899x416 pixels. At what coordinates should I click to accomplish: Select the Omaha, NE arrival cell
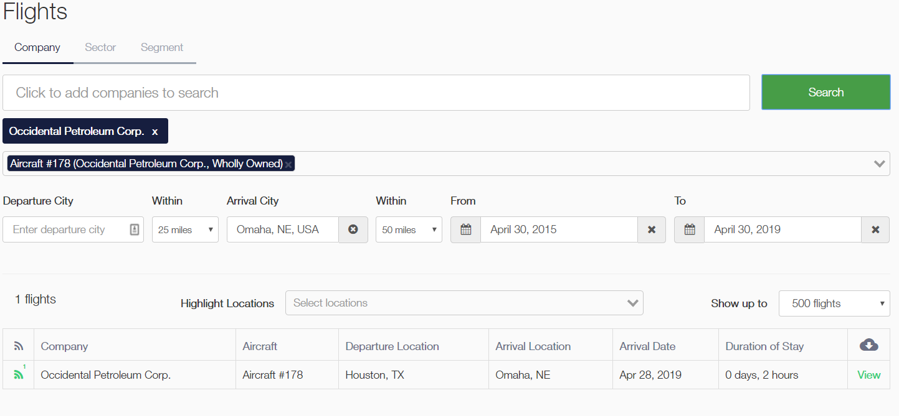tap(551, 375)
